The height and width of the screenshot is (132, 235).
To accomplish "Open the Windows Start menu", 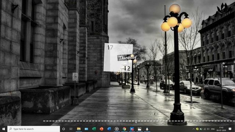I will point(4,129).
